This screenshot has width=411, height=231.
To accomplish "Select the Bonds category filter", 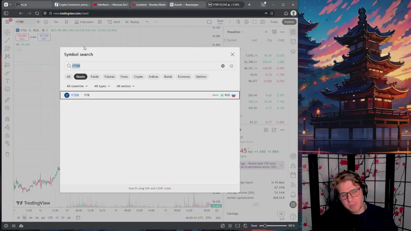I will (x=168, y=77).
